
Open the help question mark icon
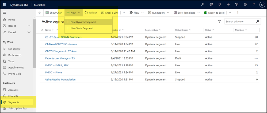(x=254, y=5)
